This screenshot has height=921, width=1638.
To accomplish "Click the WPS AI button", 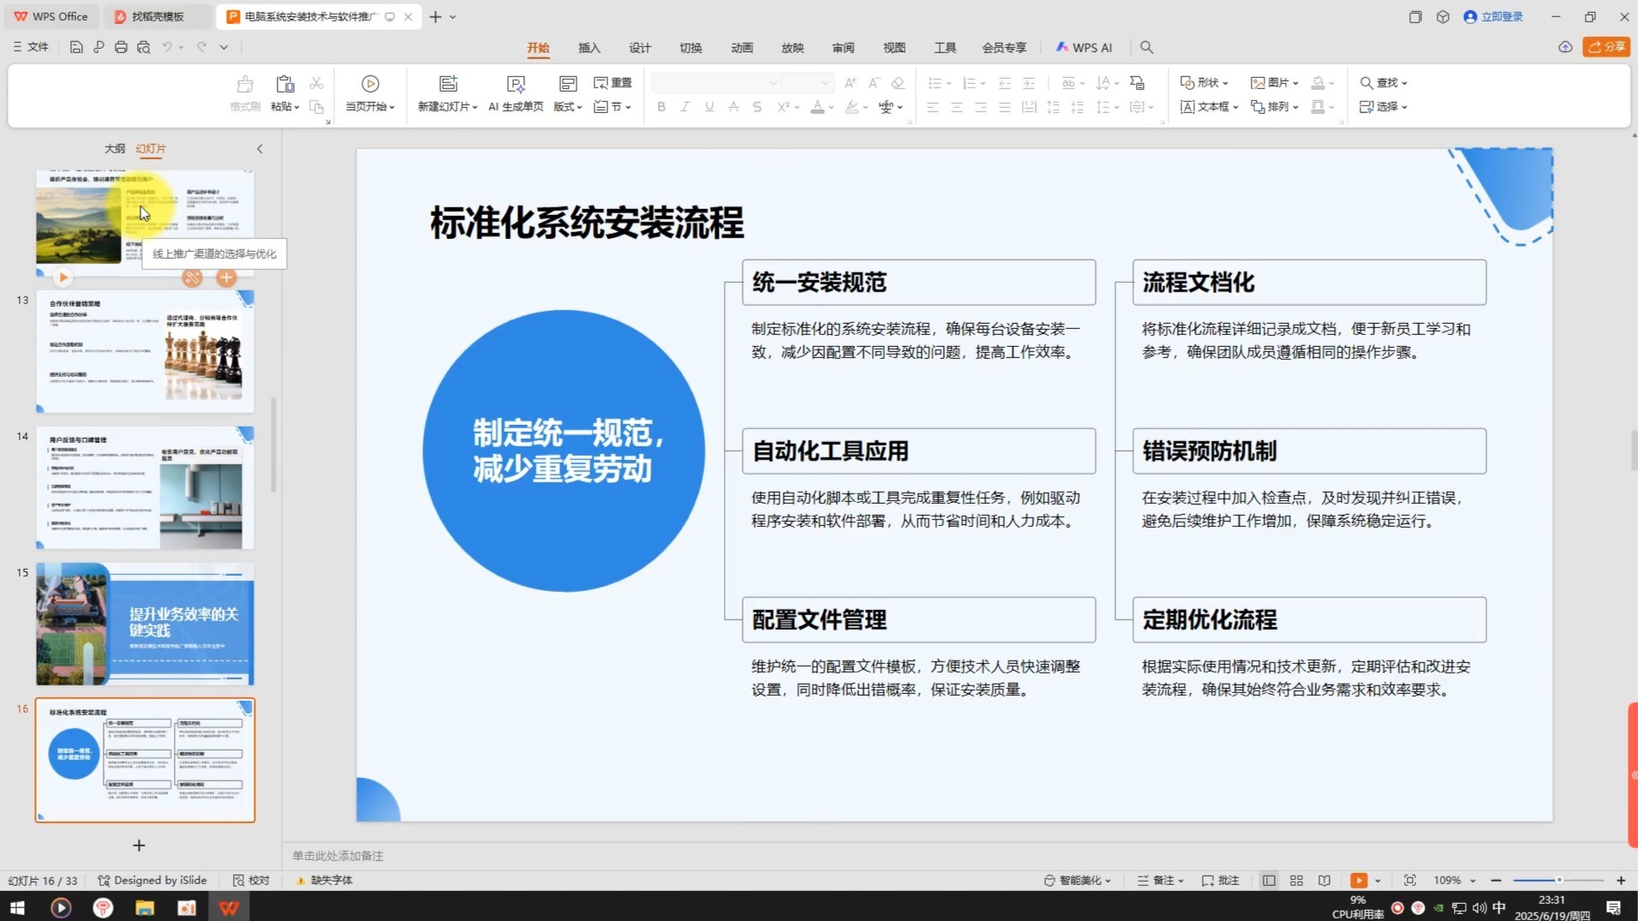I will (1084, 48).
